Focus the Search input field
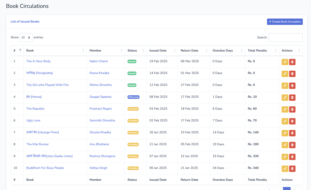The image size is (311, 190). pos(285,37)
